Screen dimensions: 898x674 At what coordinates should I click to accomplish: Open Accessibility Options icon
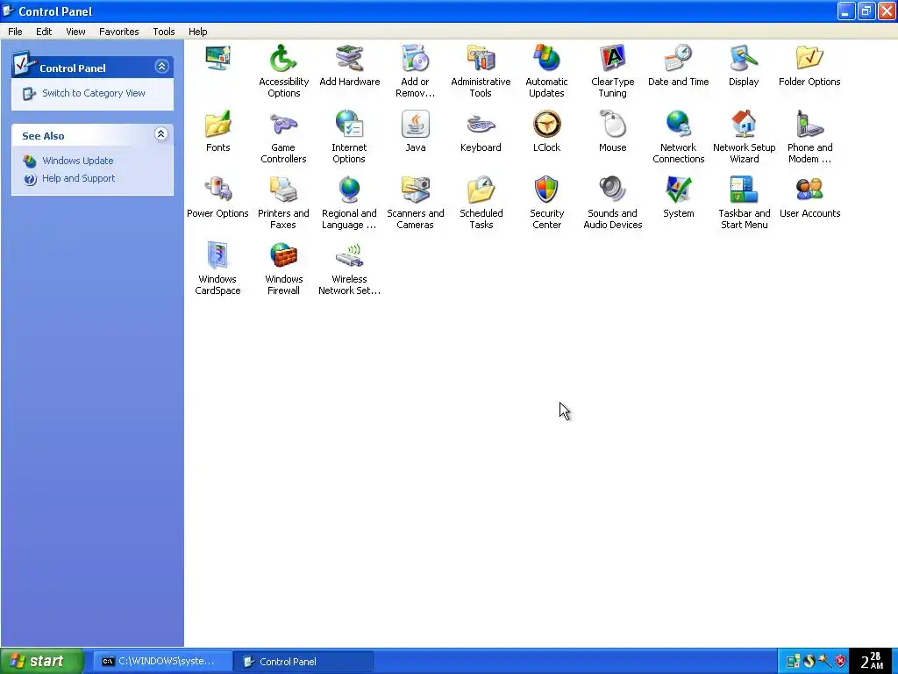tap(283, 58)
